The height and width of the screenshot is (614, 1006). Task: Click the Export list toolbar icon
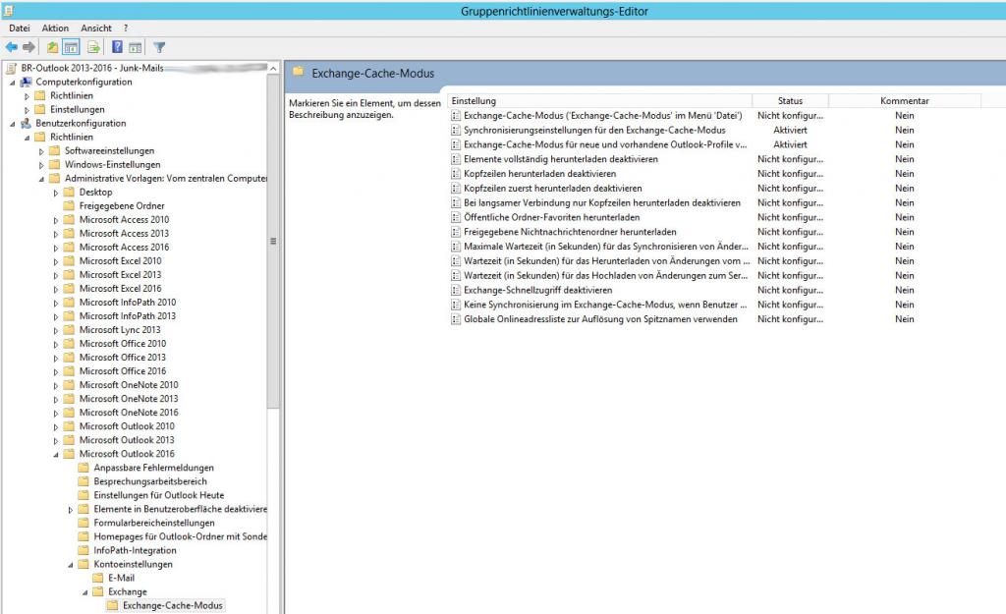pos(93,47)
